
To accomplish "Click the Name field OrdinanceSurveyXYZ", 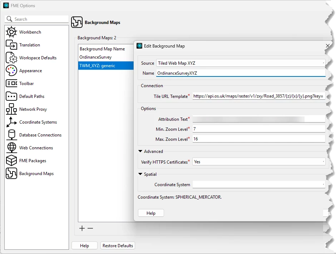I will click(x=241, y=73).
